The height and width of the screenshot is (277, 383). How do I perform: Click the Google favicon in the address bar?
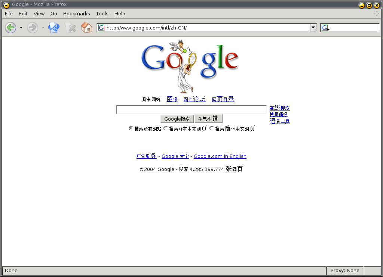pos(101,28)
